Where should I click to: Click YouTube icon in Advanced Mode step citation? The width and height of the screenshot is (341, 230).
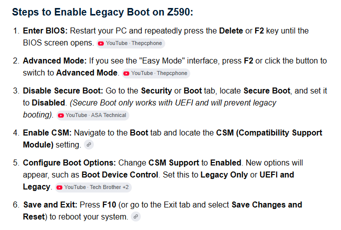[x=126, y=73]
